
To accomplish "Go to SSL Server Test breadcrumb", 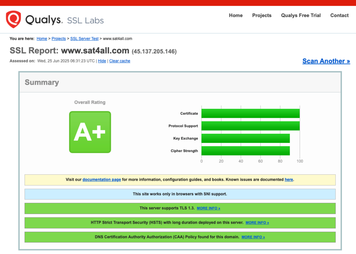I will point(84,39).
